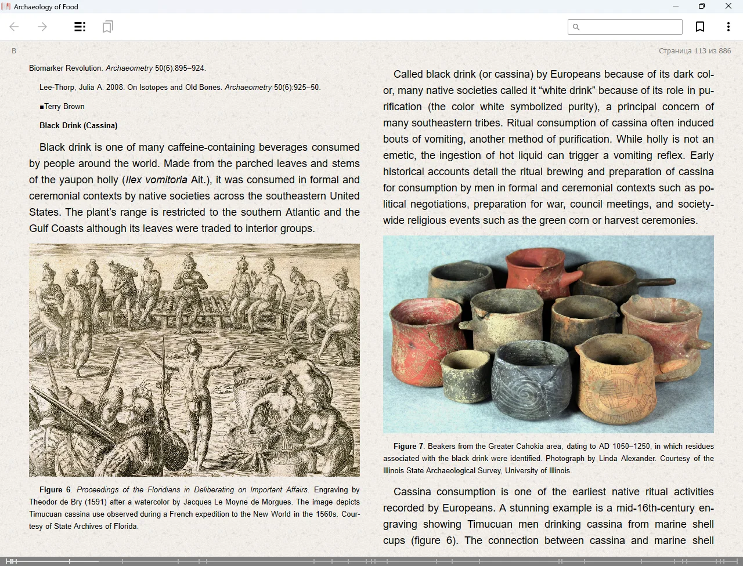Bookmark the current page
Viewport: 743px width, 566px height.
(700, 27)
